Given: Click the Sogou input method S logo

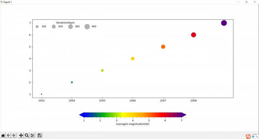Looking at the screenshot, I should pyautogui.click(x=248, y=136).
